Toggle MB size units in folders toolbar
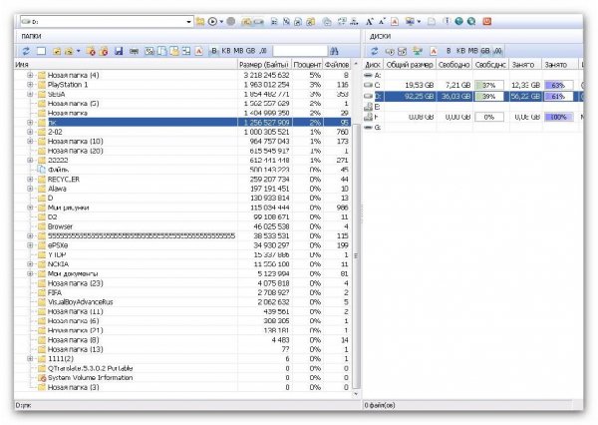Screen dimensions: 598x425 coord(238,51)
